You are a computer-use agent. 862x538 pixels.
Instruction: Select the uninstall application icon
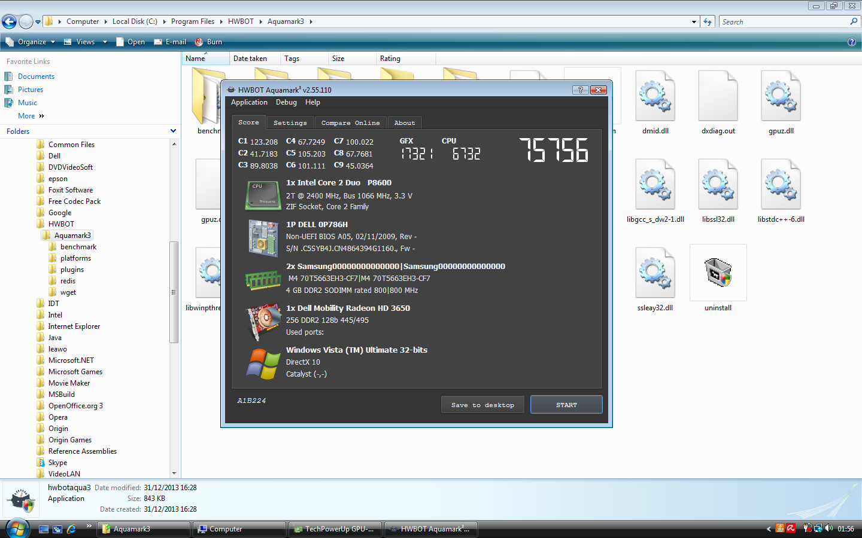point(718,273)
